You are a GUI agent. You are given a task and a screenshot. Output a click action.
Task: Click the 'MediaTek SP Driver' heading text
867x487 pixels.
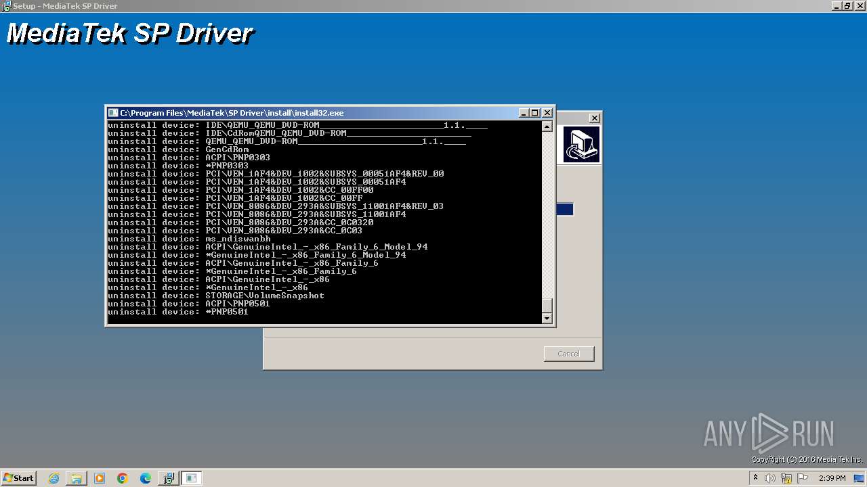[129, 33]
